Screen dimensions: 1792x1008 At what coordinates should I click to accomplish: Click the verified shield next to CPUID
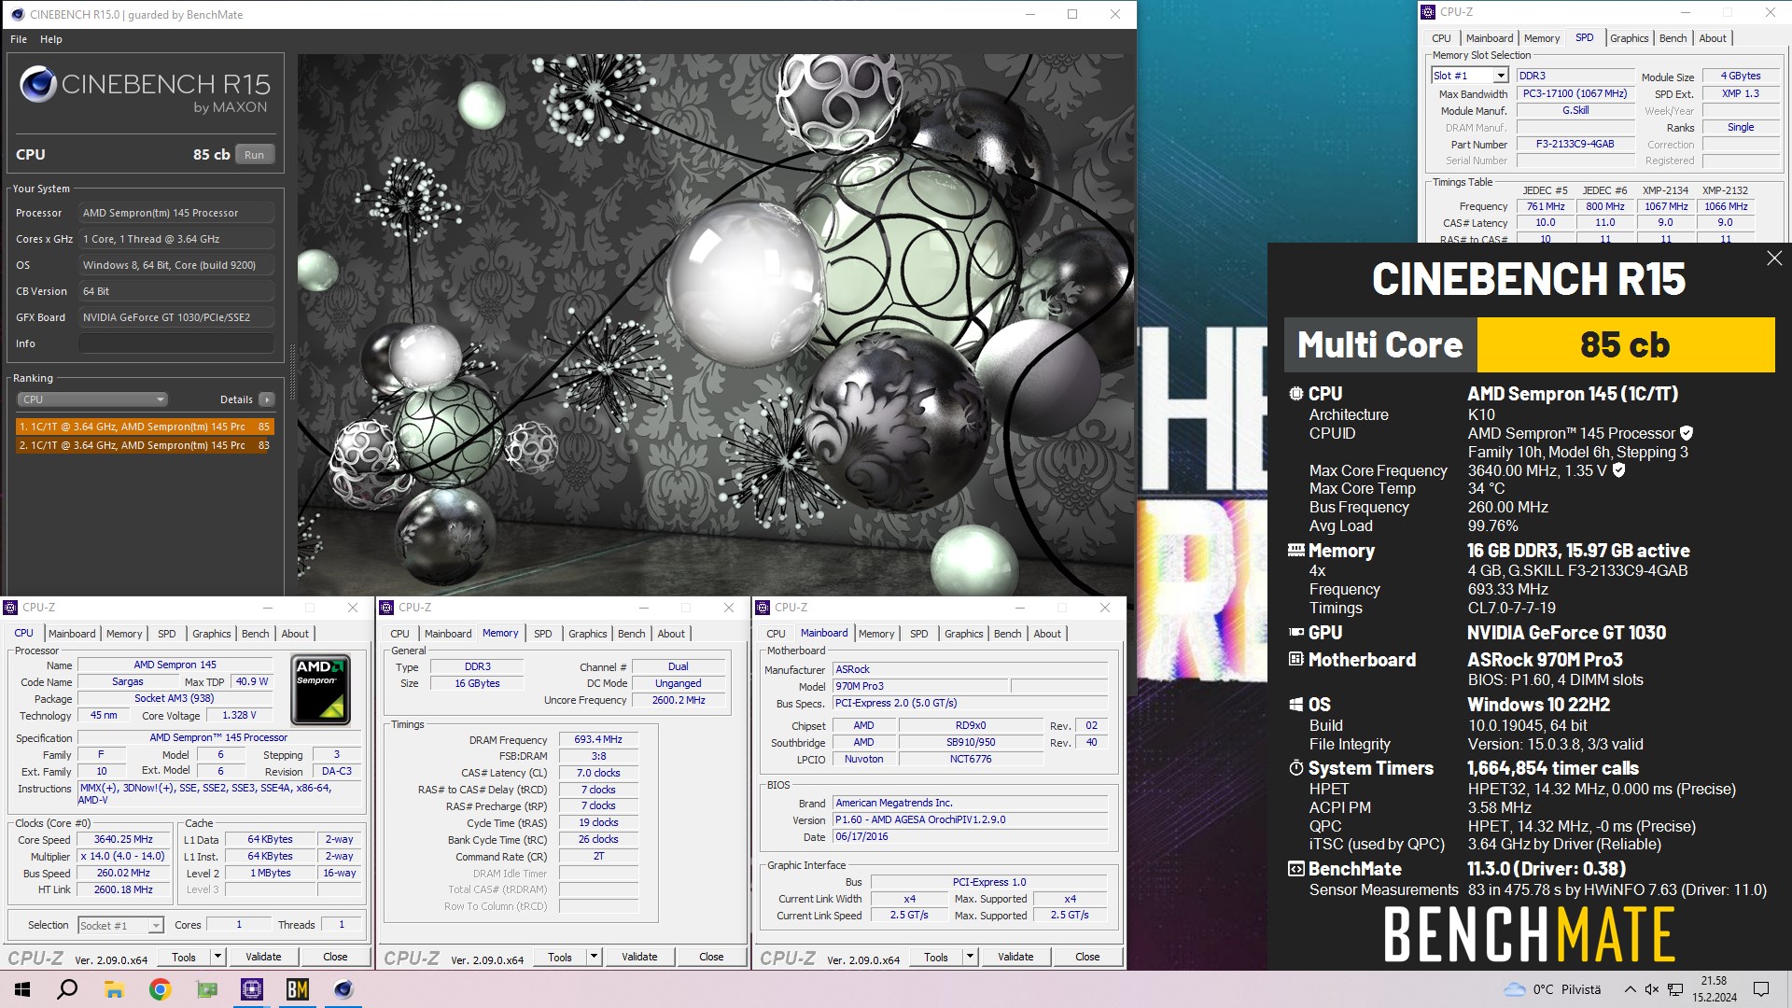pyautogui.click(x=1686, y=433)
